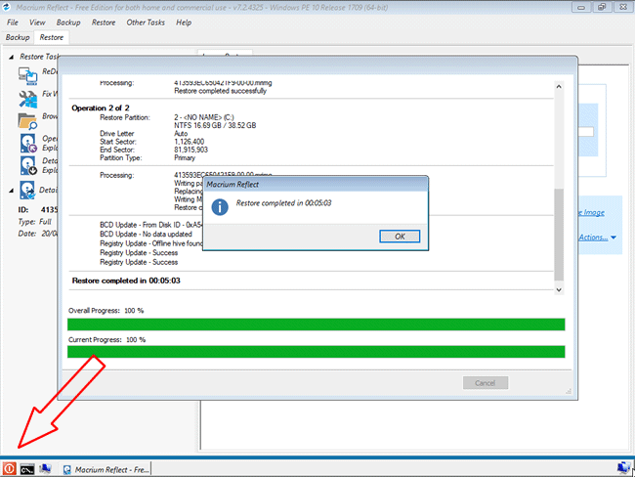Click the resize grip of progress dialog

569,391
